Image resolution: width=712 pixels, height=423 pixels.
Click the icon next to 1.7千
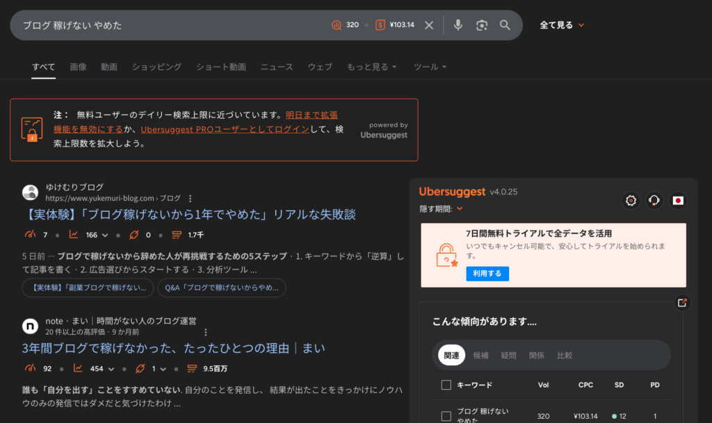[x=177, y=234]
